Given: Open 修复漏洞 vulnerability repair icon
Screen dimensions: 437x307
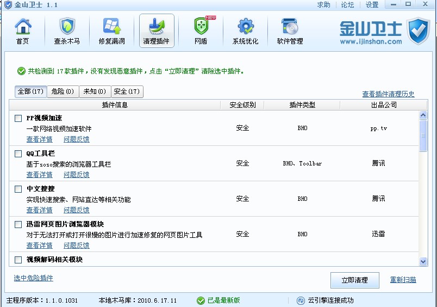Looking at the screenshot, I should (x=112, y=30).
